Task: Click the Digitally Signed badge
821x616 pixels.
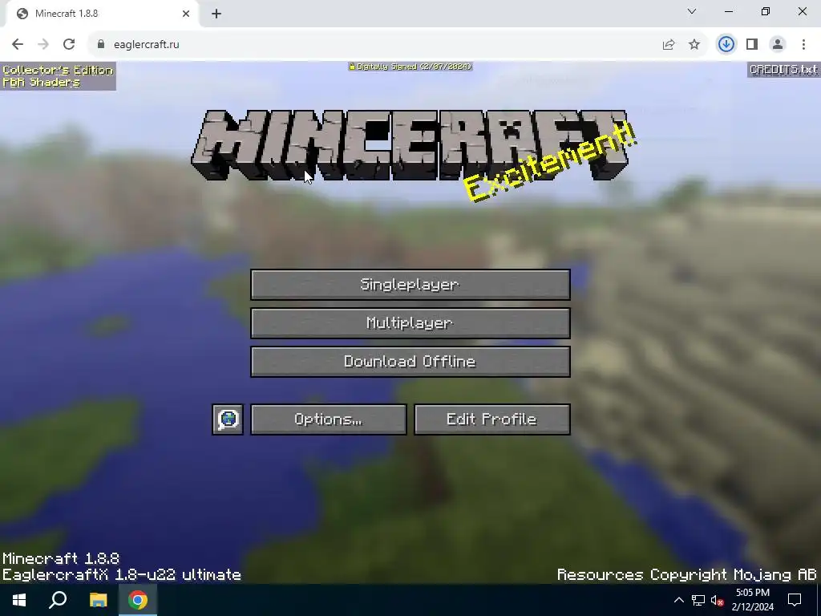Action: coord(410,67)
